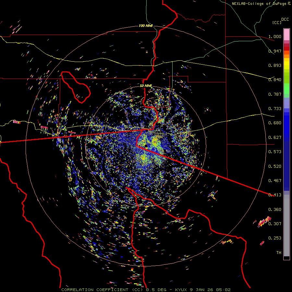This screenshot has height=292, width=292.
Task: Pick the red segment of the color bar
Action: tap(286, 48)
